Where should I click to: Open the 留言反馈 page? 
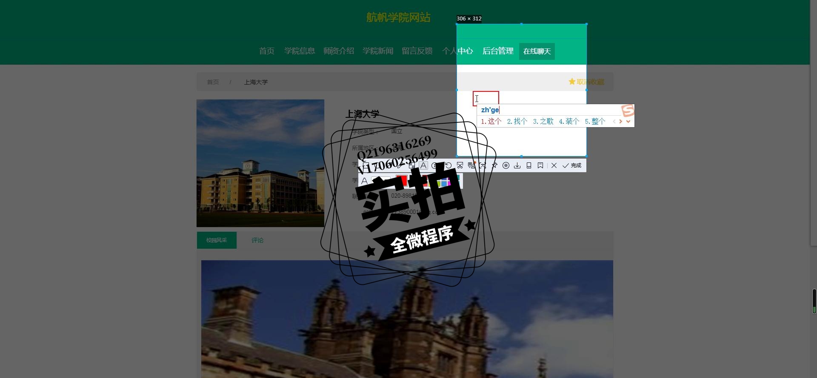click(417, 51)
